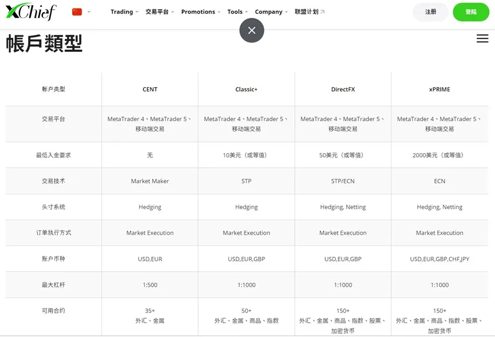
Task: Click Market Execution cell under xPRIME
Action: (x=439, y=232)
